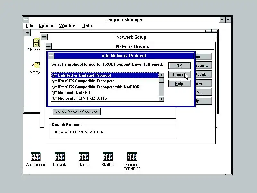Click protocol list scroll up arrow
Viewport: 257px width, 193px height.
(162, 75)
